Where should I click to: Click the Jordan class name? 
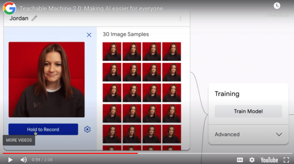point(19,18)
